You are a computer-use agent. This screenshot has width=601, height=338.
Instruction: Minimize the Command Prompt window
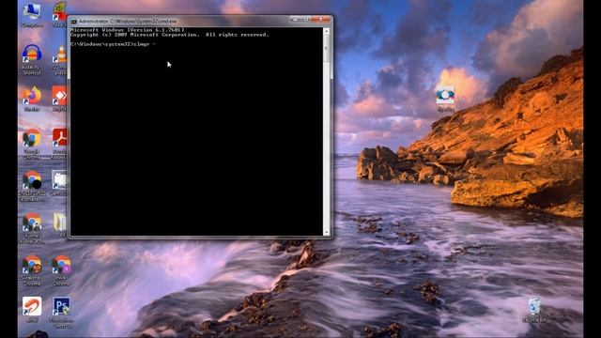pos(295,19)
